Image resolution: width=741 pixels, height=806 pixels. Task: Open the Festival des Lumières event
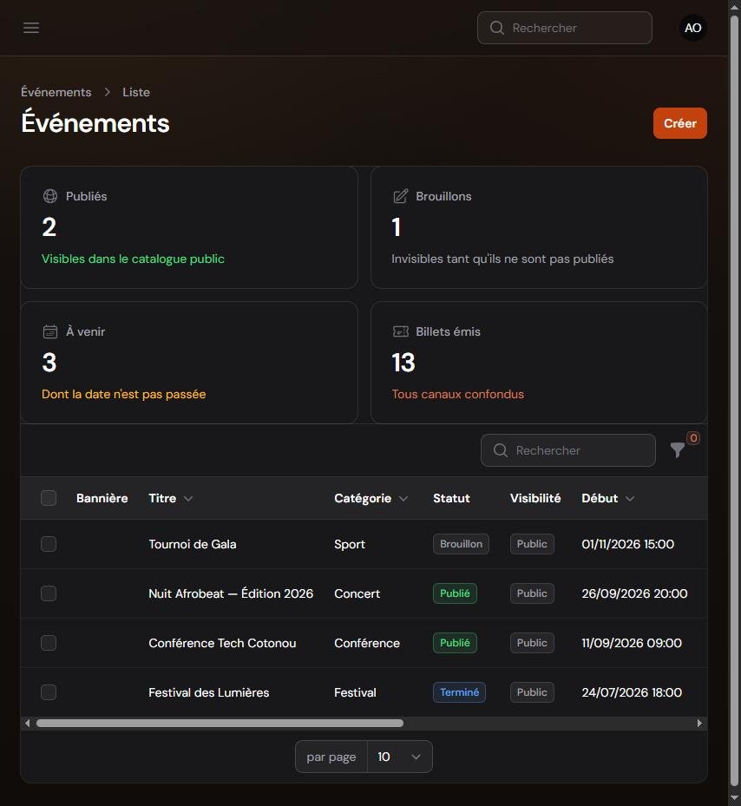[209, 691]
